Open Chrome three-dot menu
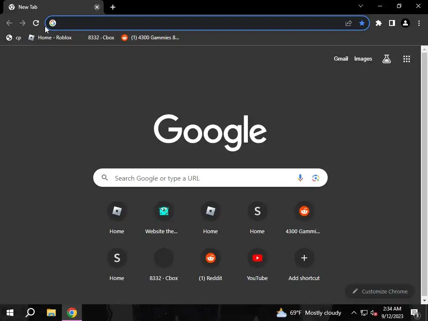 click(x=419, y=23)
